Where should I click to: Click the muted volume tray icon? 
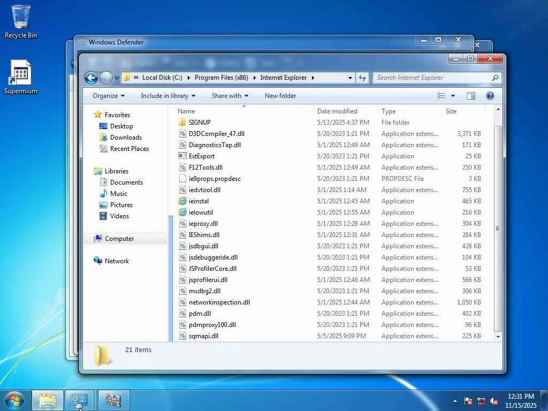coord(494,401)
